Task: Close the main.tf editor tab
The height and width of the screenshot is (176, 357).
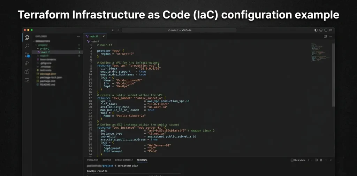Action: [x=104, y=36]
